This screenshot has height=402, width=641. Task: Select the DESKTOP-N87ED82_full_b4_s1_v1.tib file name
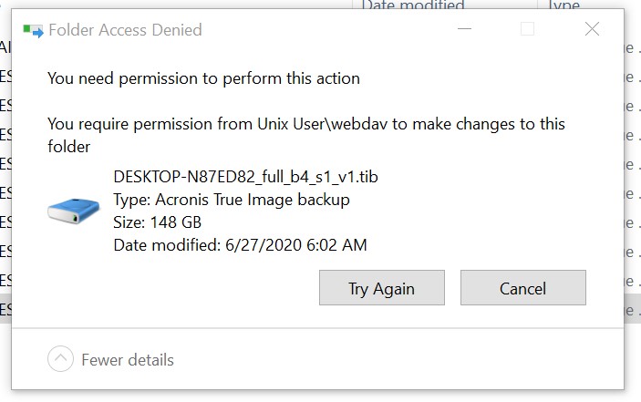click(245, 177)
